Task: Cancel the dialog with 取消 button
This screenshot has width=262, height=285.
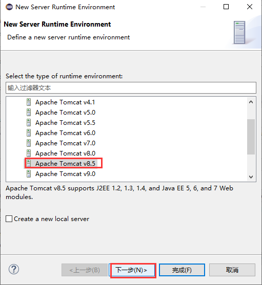Action: 232,270
